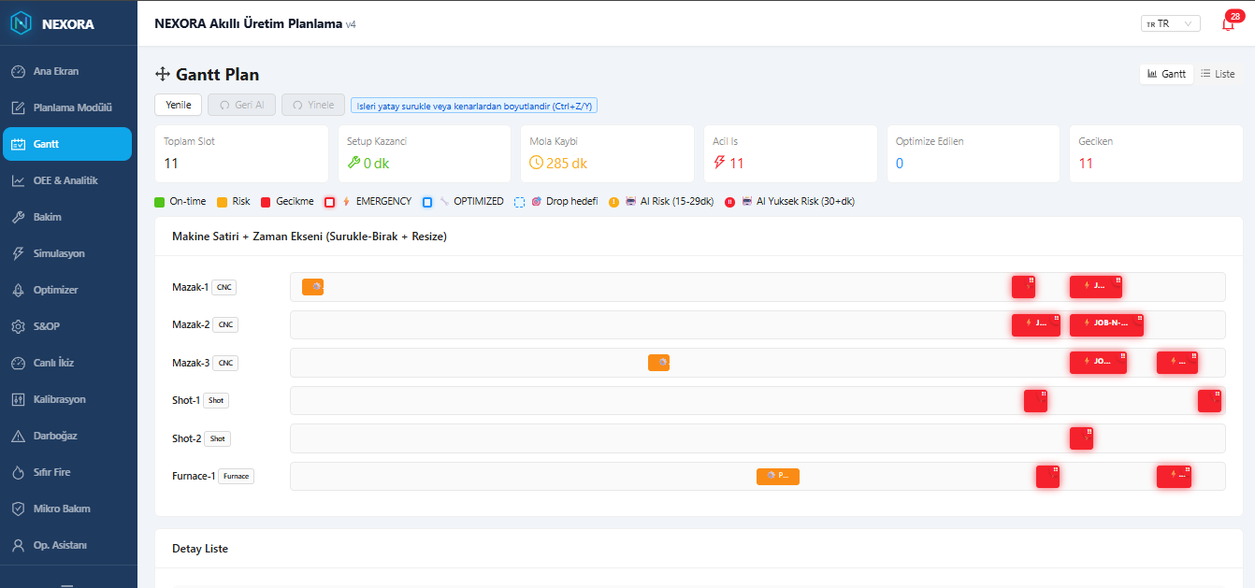1255x588 pixels.
Task: Click the Acil Is lightning icon
Action: pyautogui.click(x=719, y=163)
